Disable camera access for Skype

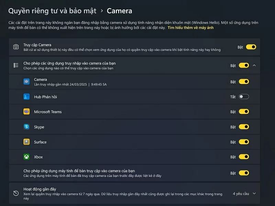pos(244,127)
